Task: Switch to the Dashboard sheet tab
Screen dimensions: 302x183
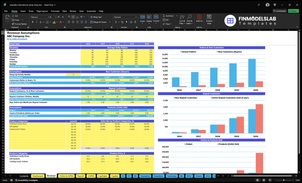Action: (38, 176)
